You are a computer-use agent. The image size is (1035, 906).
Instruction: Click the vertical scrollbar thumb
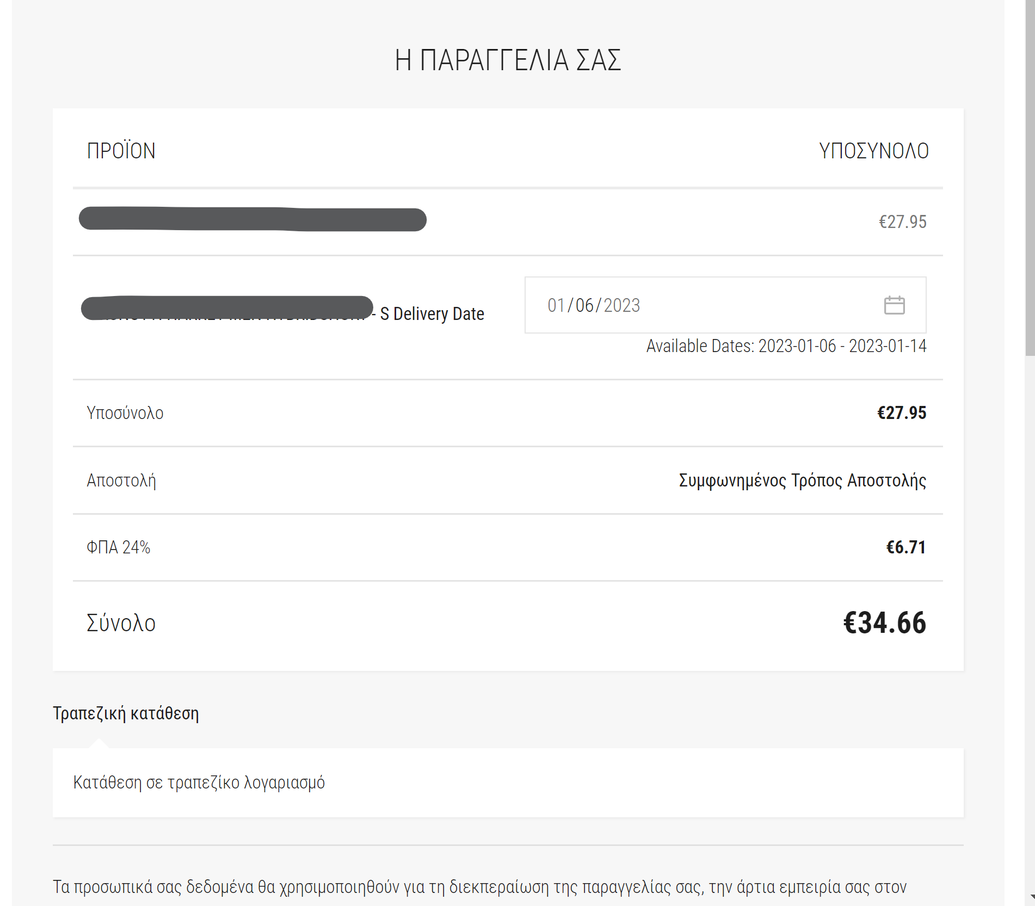coord(1030,180)
